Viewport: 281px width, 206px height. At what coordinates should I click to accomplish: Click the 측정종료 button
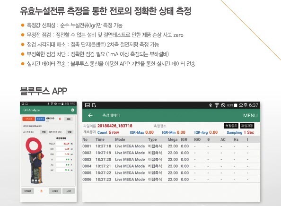point(231,126)
